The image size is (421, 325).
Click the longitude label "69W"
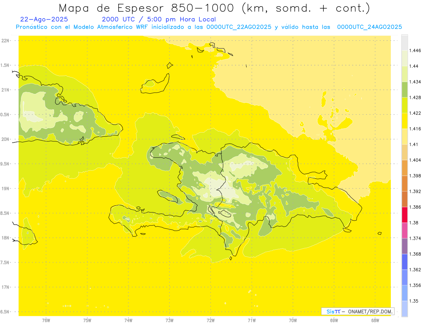click(x=334, y=320)
